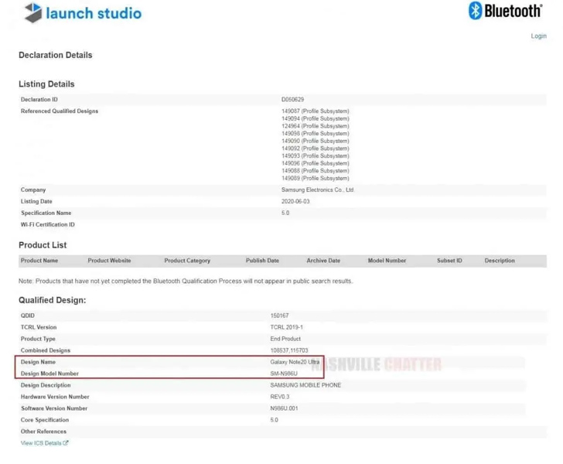Click the external link icon beside ICS Details

click(66, 443)
